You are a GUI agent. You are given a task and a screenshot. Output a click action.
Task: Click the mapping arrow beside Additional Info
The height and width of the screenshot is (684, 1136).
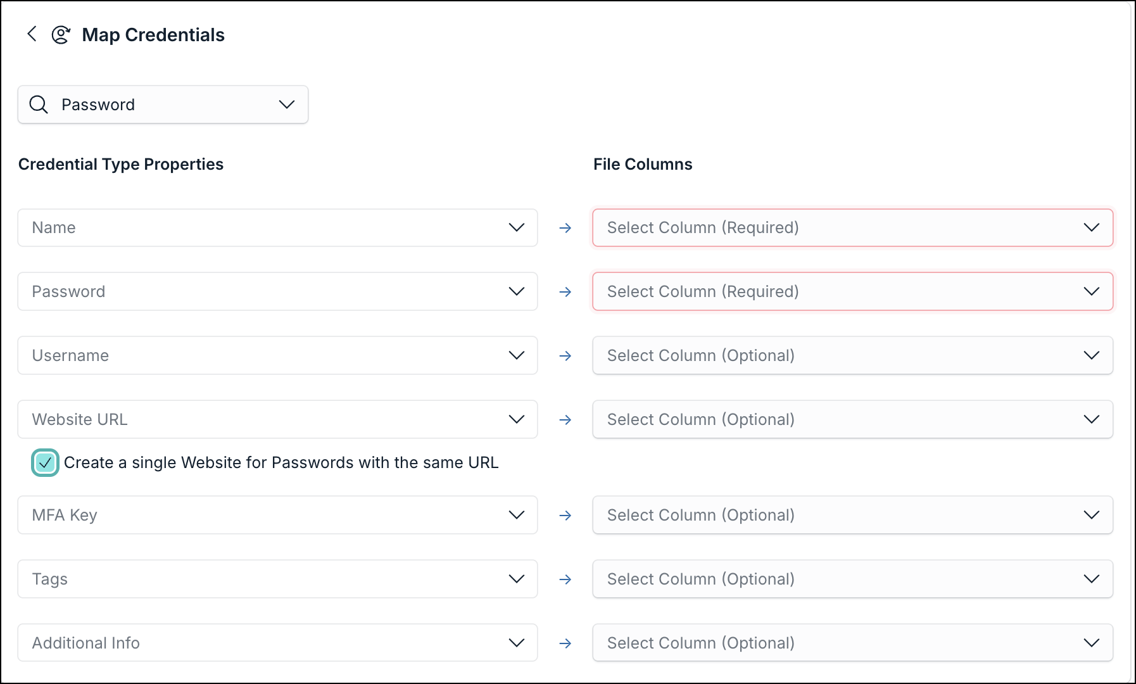(565, 643)
